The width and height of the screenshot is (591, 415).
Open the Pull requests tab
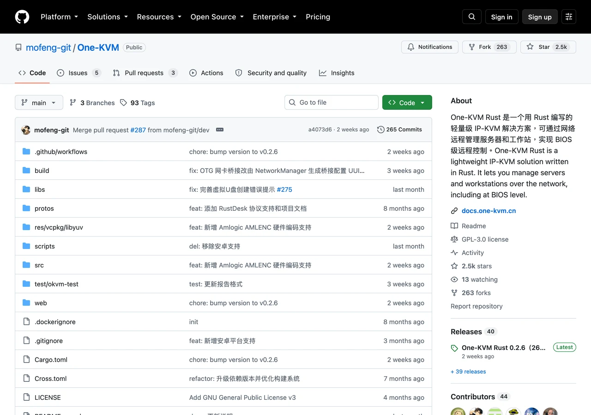click(145, 73)
